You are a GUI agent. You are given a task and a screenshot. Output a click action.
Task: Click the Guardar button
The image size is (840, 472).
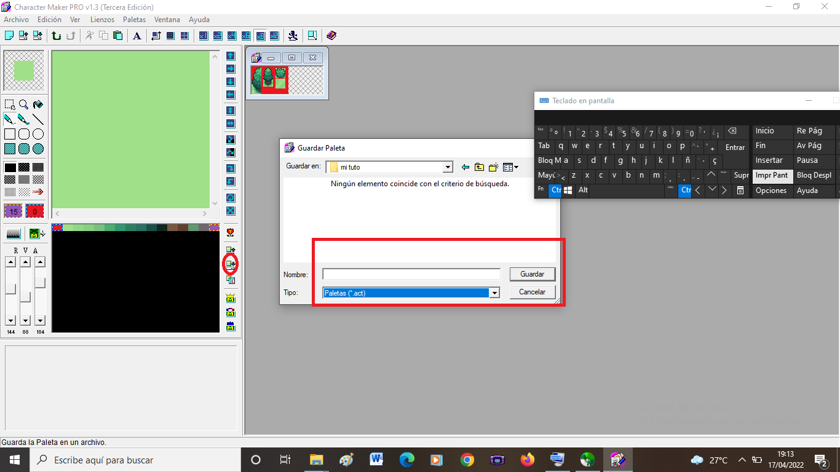[532, 274]
